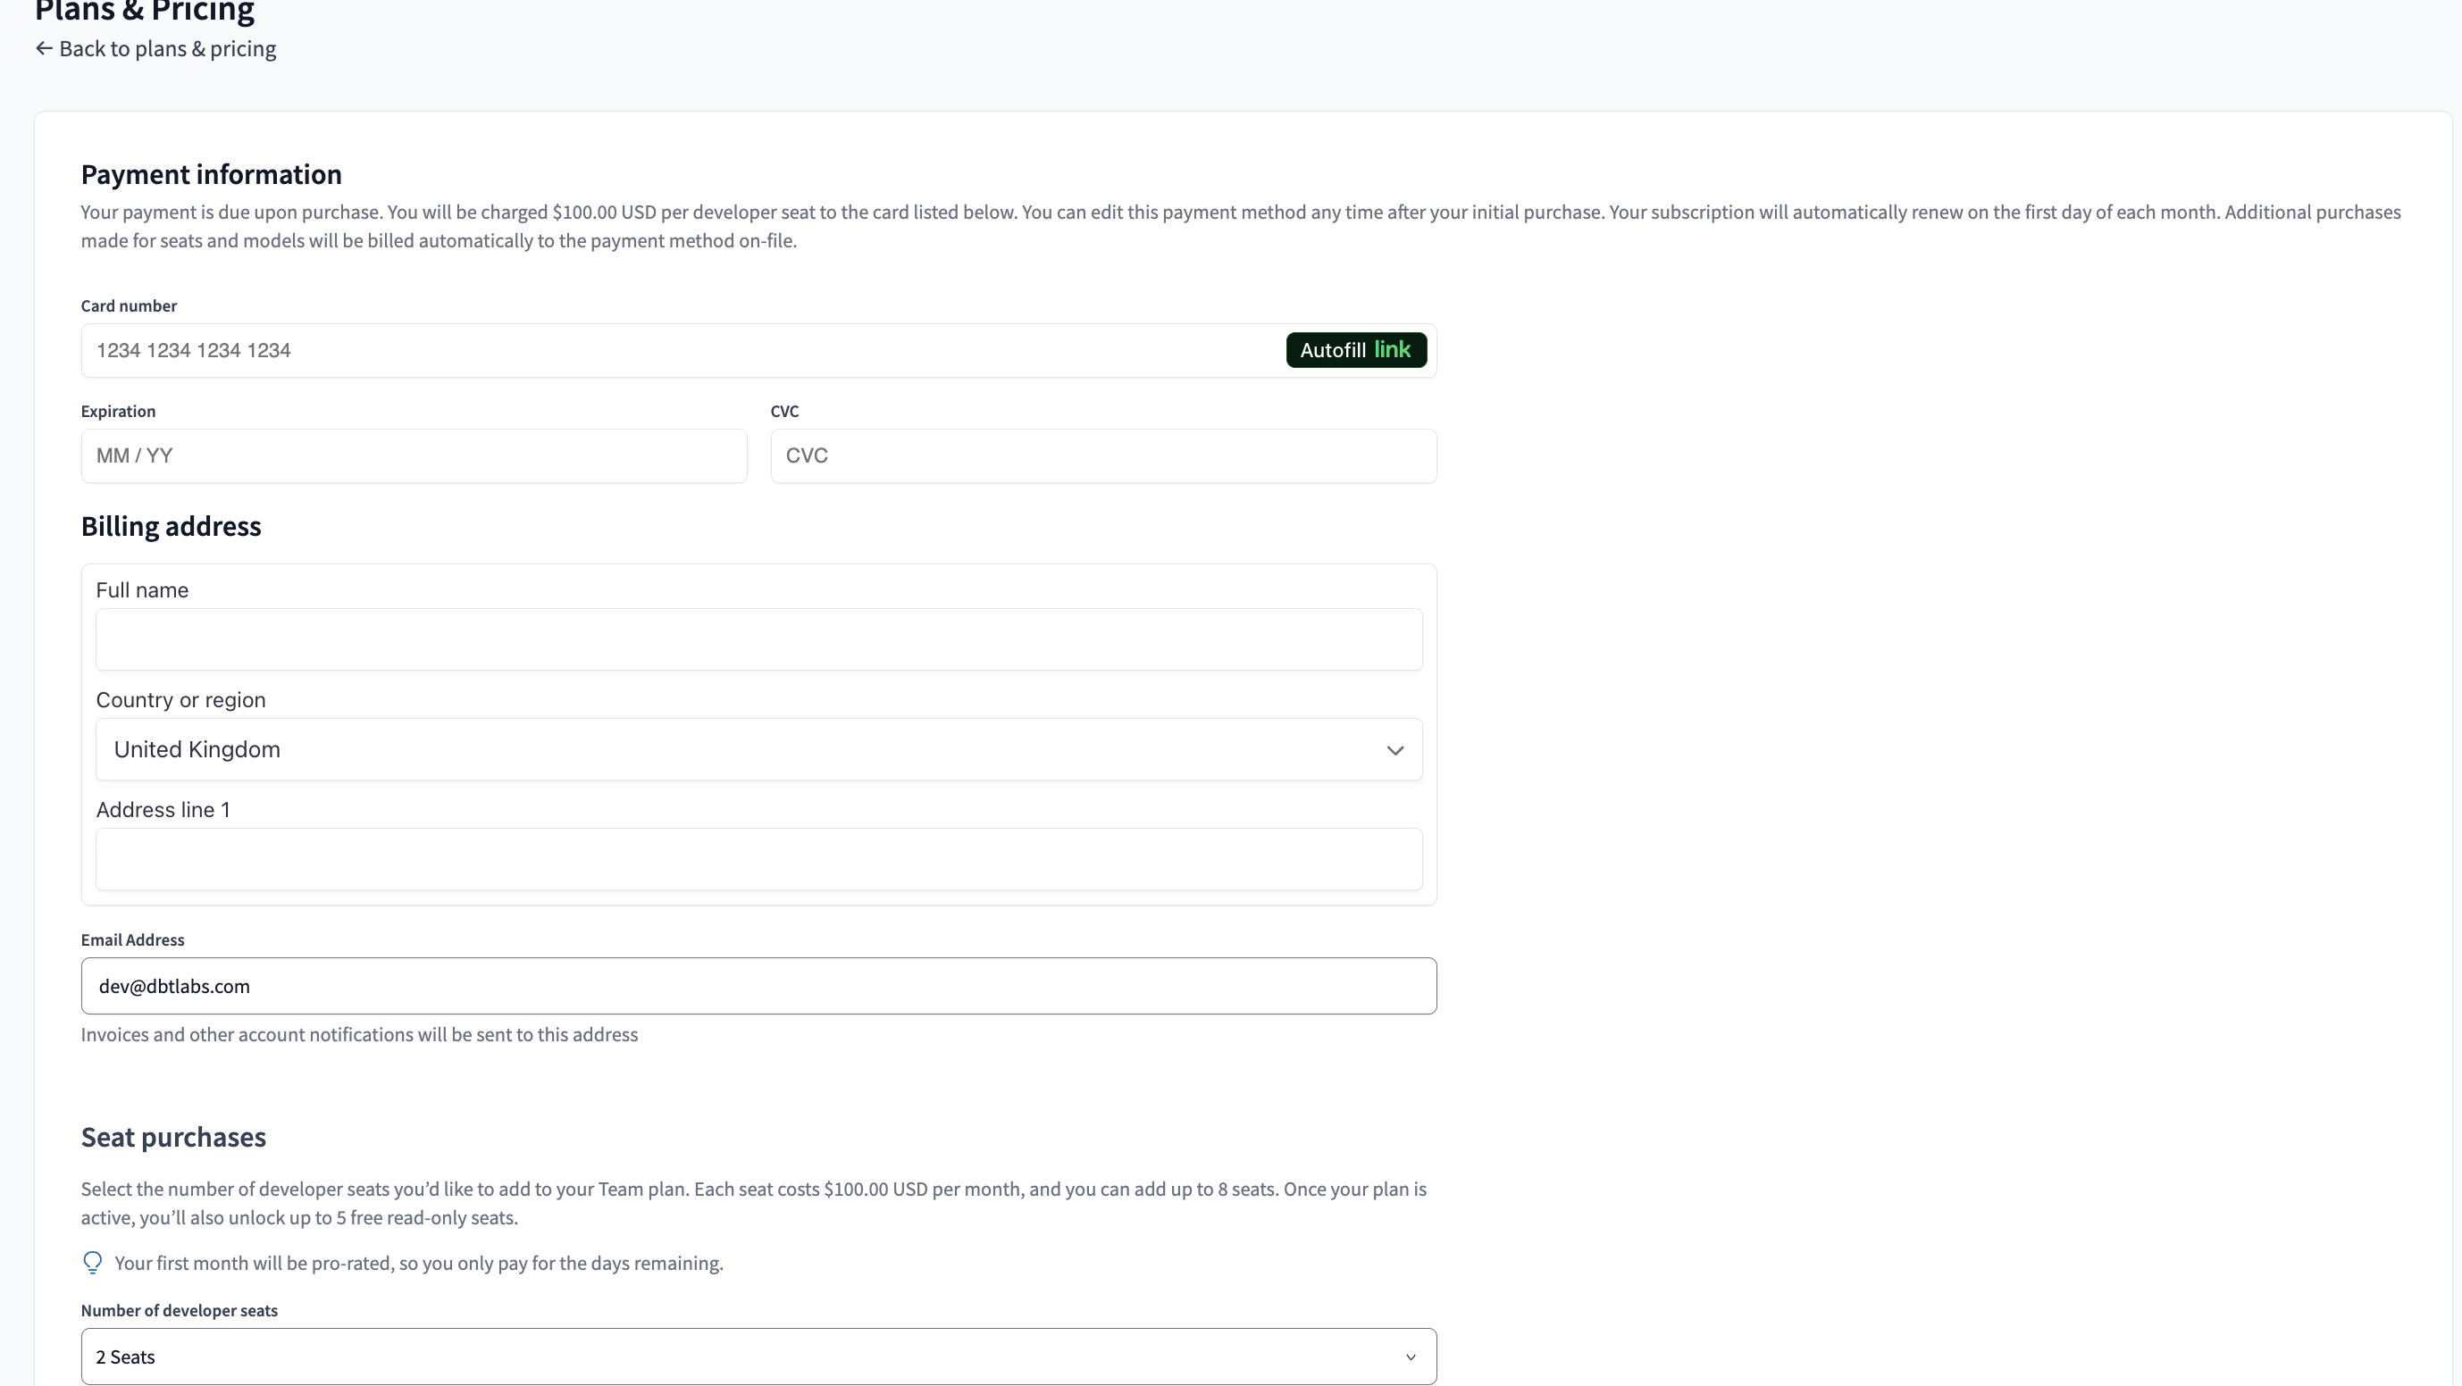This screenshot has width=2462, height=1386.
Task: Click the Card number label
Action: (128, 305)
